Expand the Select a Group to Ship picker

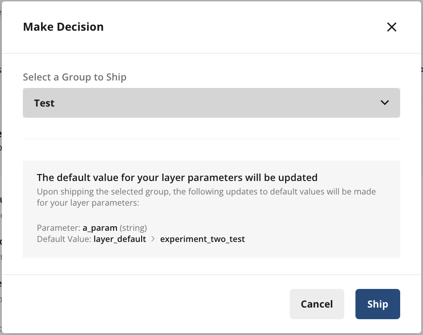point(211,103)
